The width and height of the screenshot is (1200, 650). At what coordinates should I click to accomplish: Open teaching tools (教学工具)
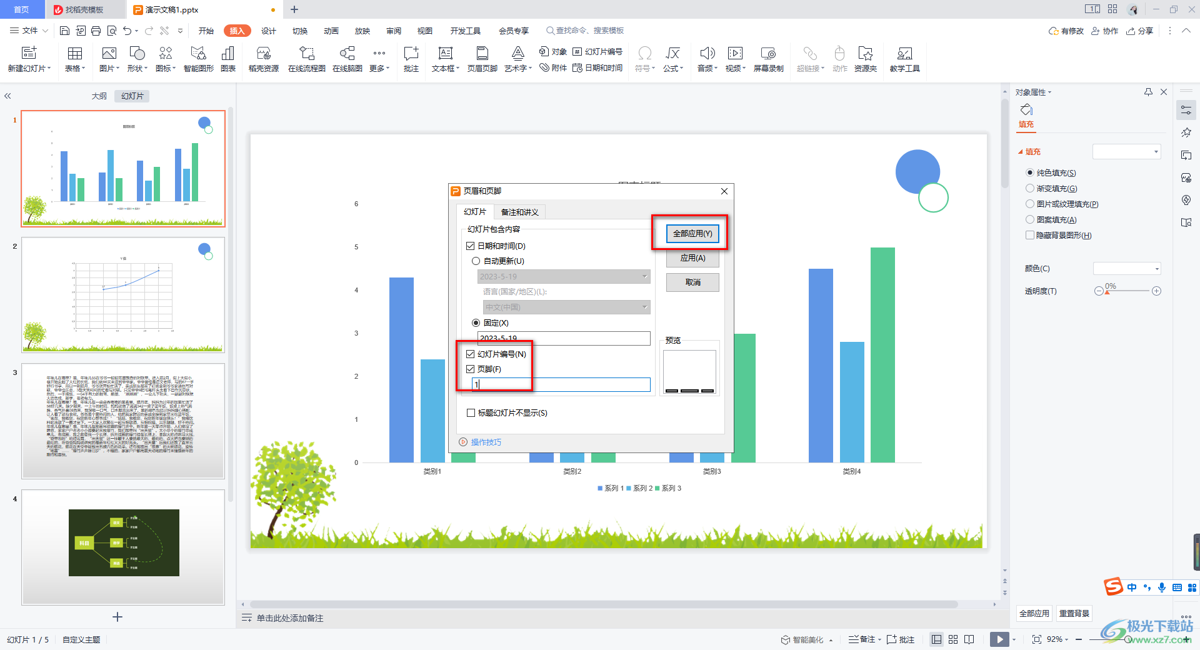905,59
